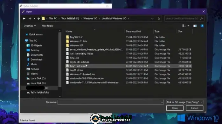The image size is (222, 124).
Task: Go up one folder level
Action: (x=38, y=19)
